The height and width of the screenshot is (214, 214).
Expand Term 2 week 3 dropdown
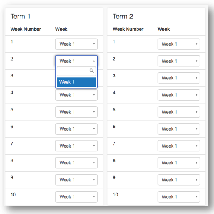click(179, 78)
